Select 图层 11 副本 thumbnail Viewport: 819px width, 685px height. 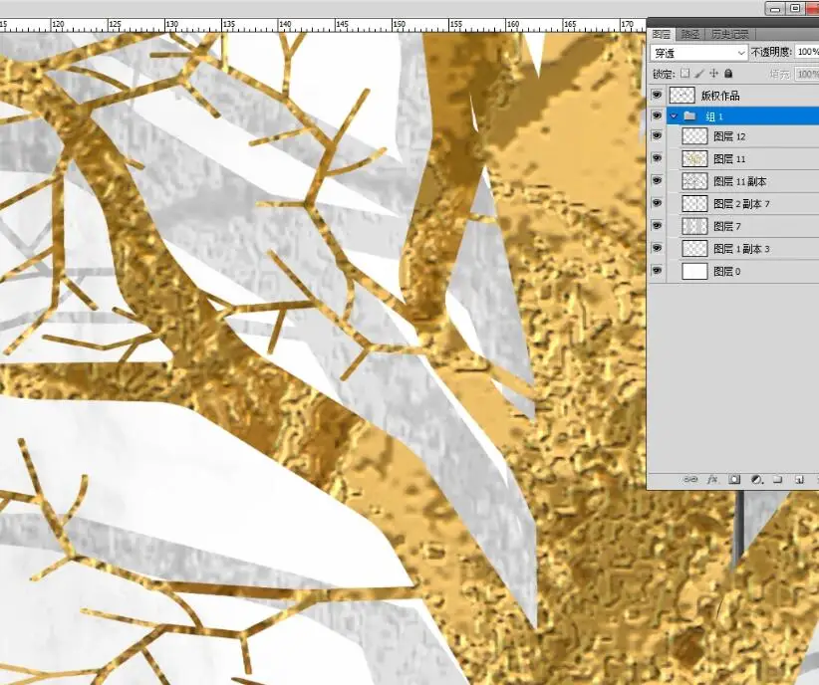695,181
